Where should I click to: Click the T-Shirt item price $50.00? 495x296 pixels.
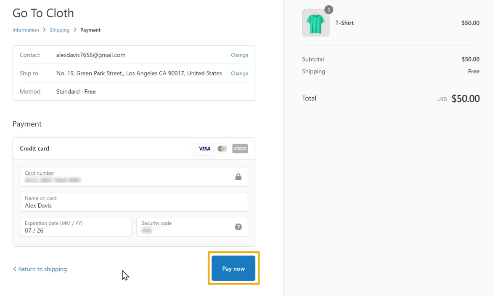pyautogui.click(x=470, y=23)
